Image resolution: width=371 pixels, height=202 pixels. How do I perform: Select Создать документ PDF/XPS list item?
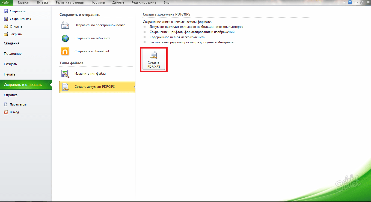click(x=94, y=87)
